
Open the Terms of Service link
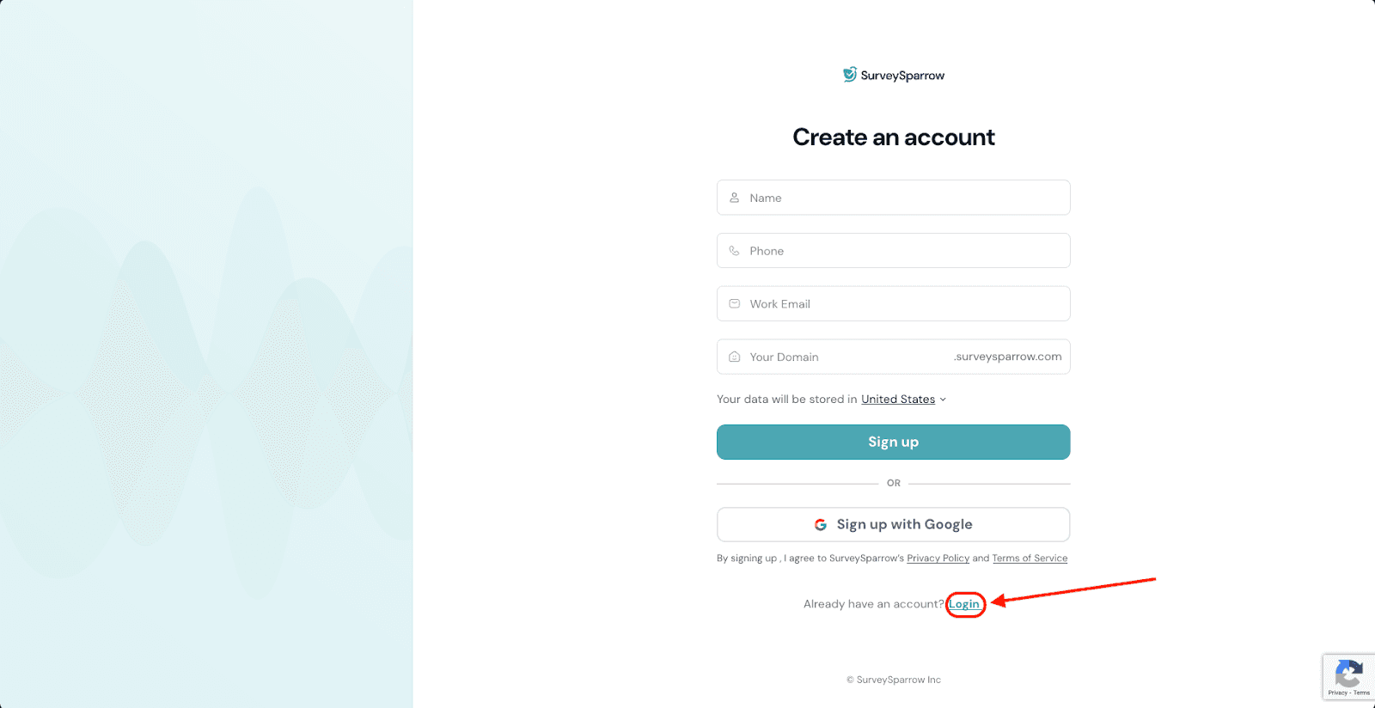coord(1030,558)
